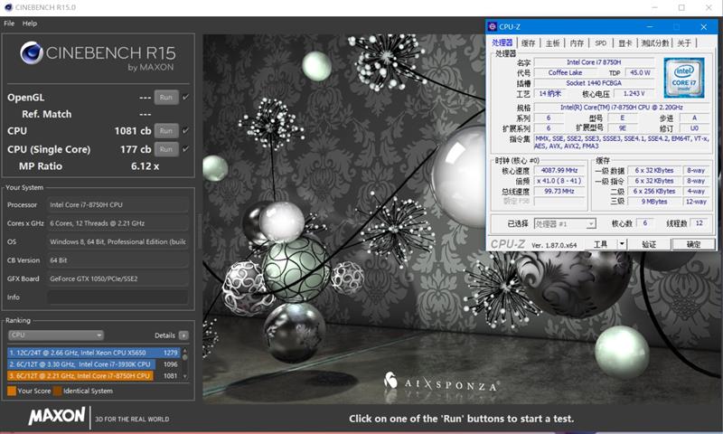
Task: Click the CPU-Z icon in its title bar
Action: pos(493,27)
